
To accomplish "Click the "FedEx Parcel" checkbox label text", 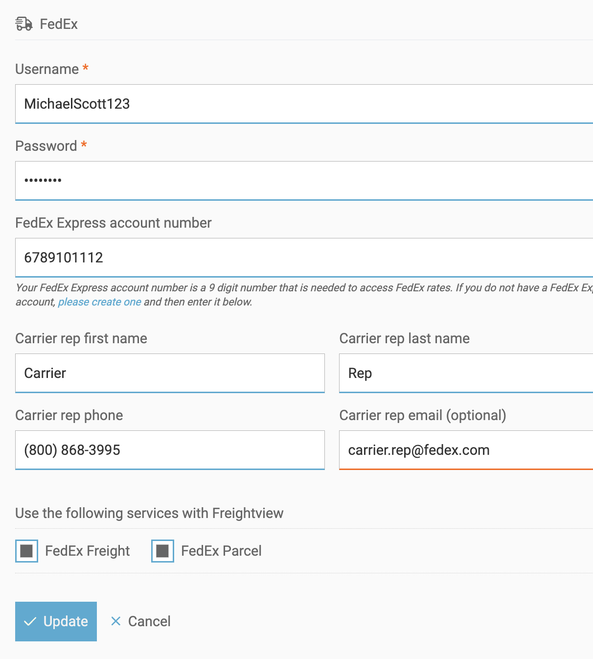I will pyautogui.click(x=221, y=551).
